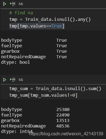The image size is (106, 139).
Task: Open the blog.csdn.net watermark link
Action: (x=66, y=134)
